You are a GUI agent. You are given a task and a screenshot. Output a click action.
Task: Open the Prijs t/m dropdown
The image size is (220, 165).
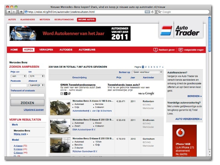pos(37,76)
